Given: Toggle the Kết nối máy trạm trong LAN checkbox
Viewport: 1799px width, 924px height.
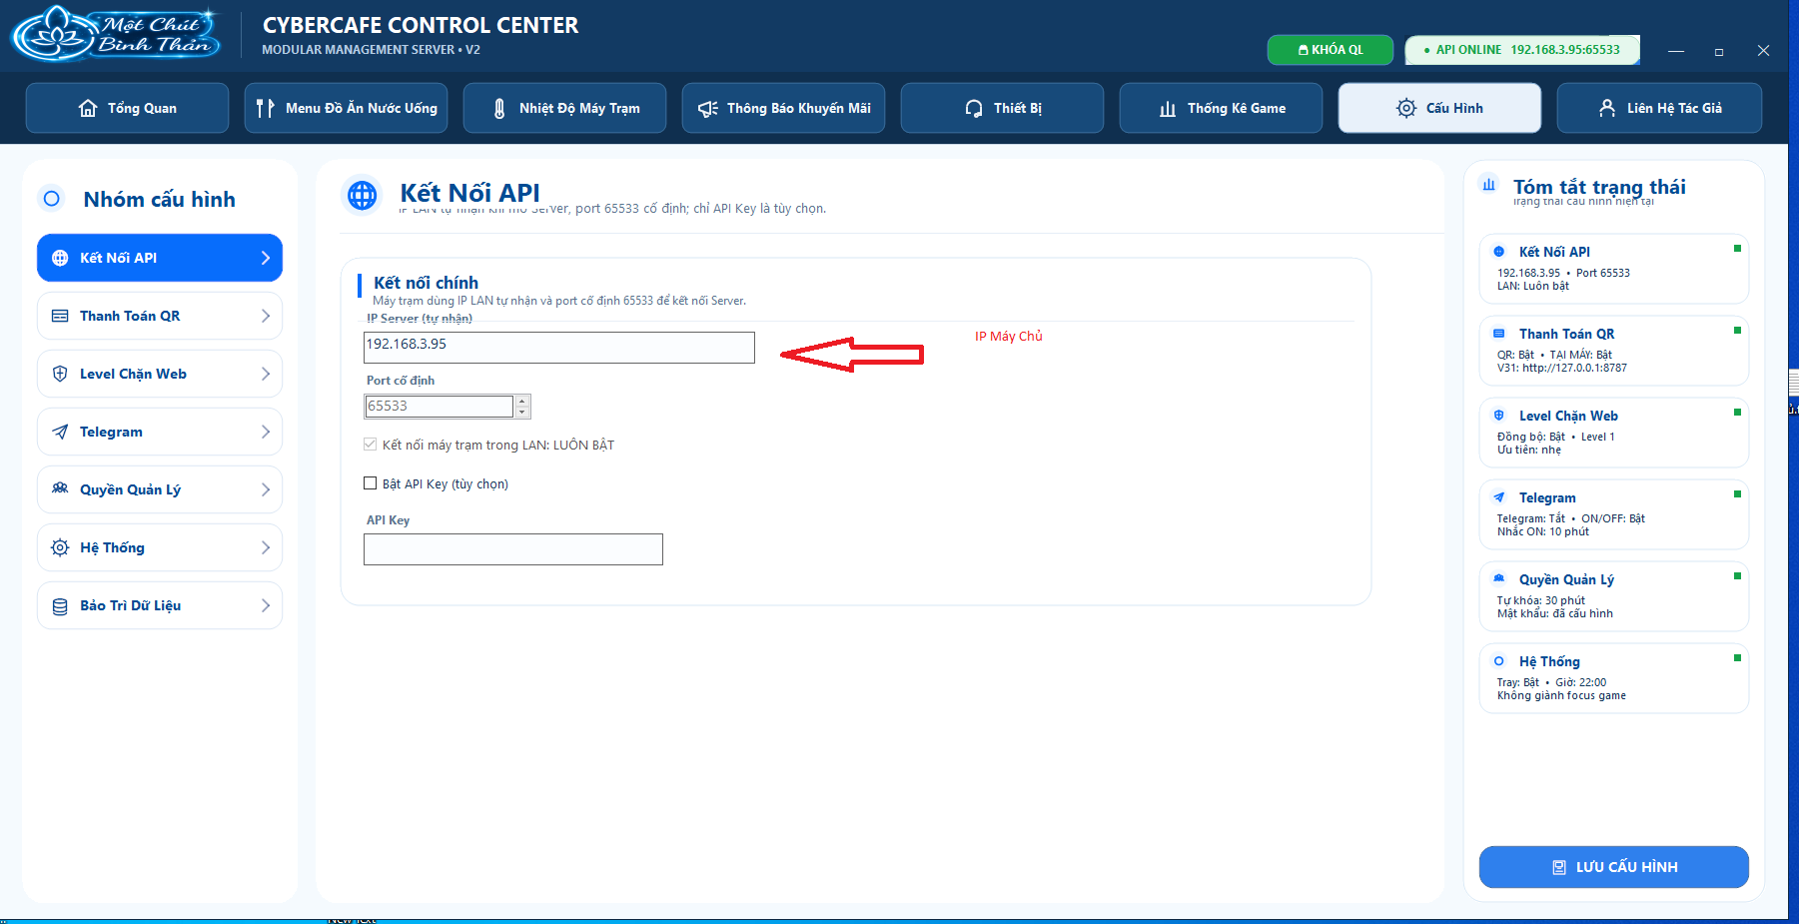Looking at the screenshot, I should (x=371, y=445).
